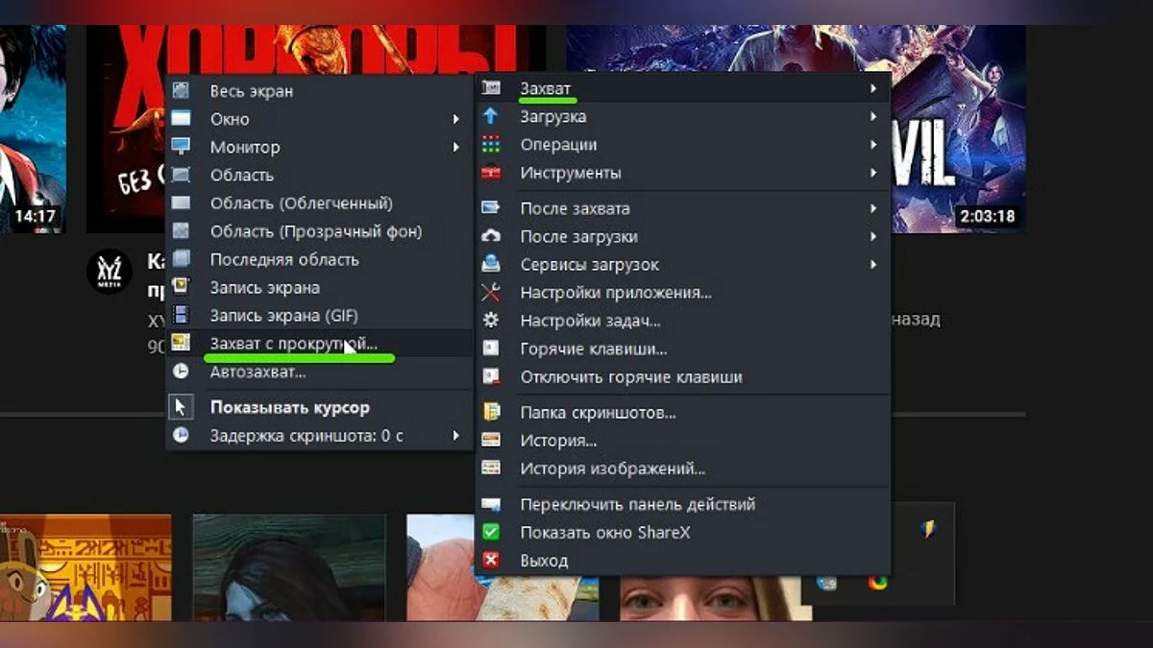Image resolution: width=1153 pixels, height=648 pixels.
Task: Expand the Окно submenu arrow
Action: (456, 119)
